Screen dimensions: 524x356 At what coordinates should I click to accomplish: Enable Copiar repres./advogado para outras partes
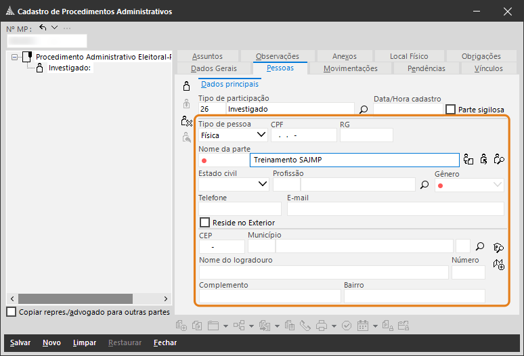coord(12,312)
